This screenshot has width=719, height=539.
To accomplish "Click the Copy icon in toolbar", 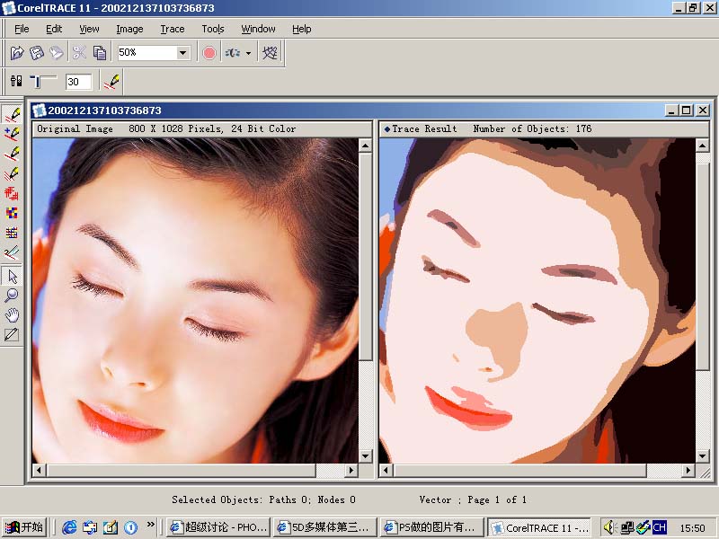I will 99,53.
